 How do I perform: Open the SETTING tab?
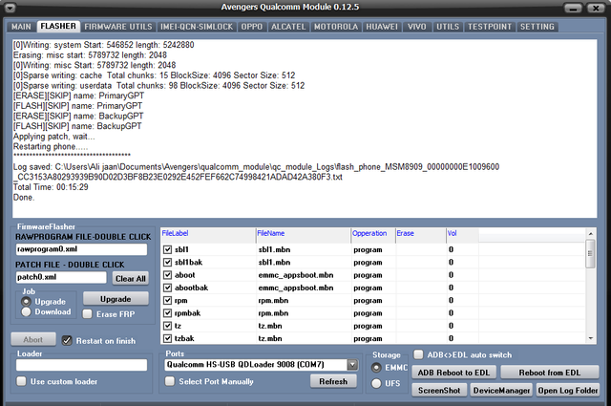point(537,27)
